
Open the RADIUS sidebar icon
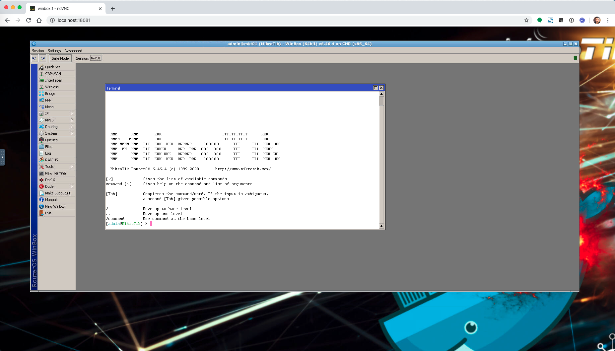[41, 160]
